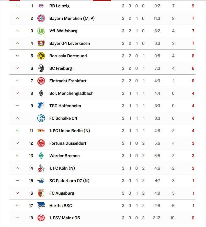Click the 1. FC Union Berlin name
This screenshot has height=227, width=206.
[70, 131]
